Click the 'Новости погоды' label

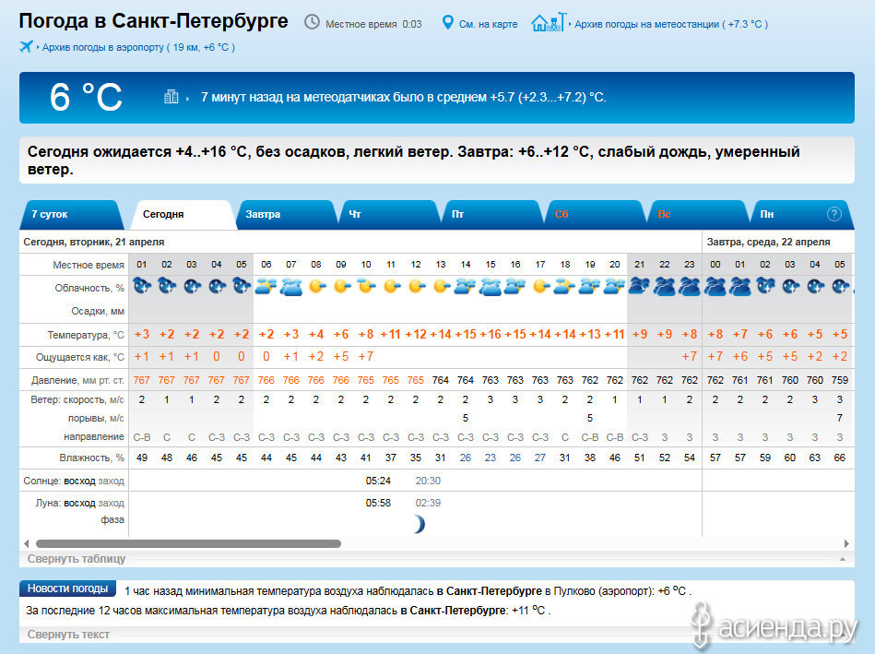(x=67, y=589)
